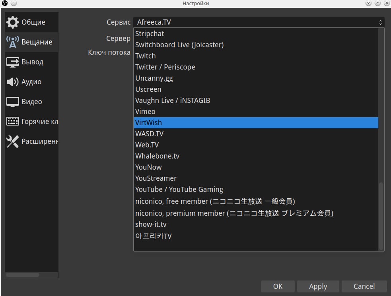Go to the Видео settings page
Screen dimensions: 391x296
click(x=32, y=102)
